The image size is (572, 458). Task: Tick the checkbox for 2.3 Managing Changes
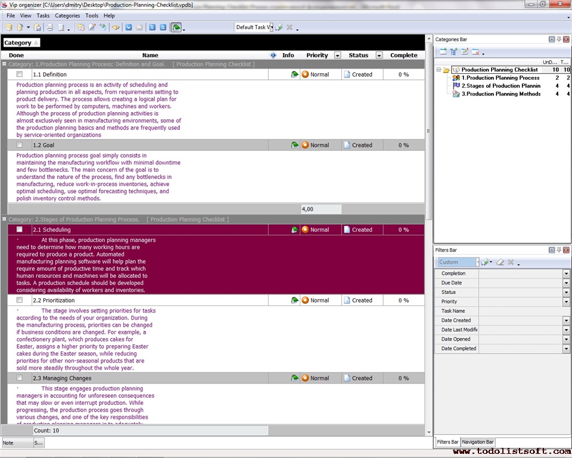[20, 378]
